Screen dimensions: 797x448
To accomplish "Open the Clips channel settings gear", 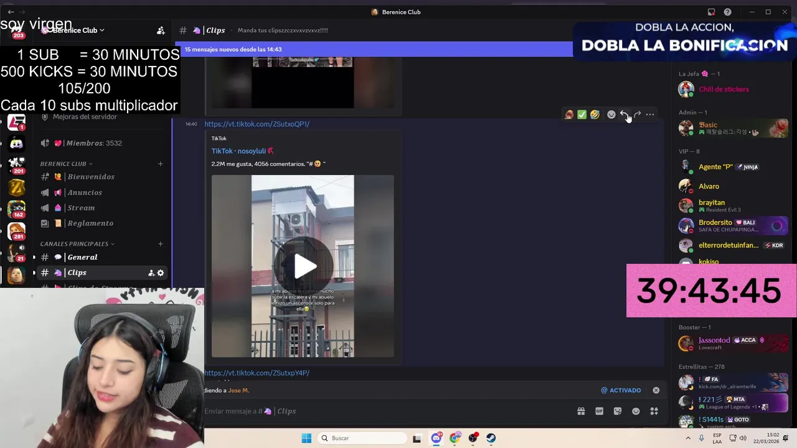I will click(161, 273).
